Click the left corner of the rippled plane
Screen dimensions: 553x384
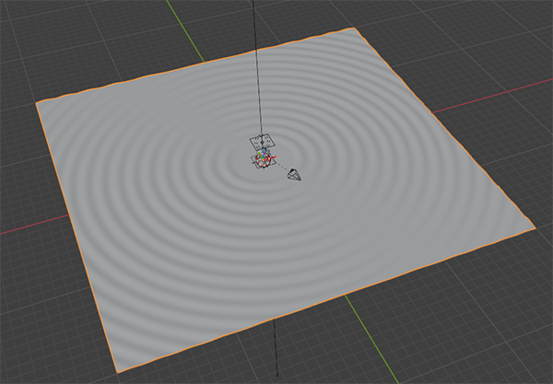[38, 102]
